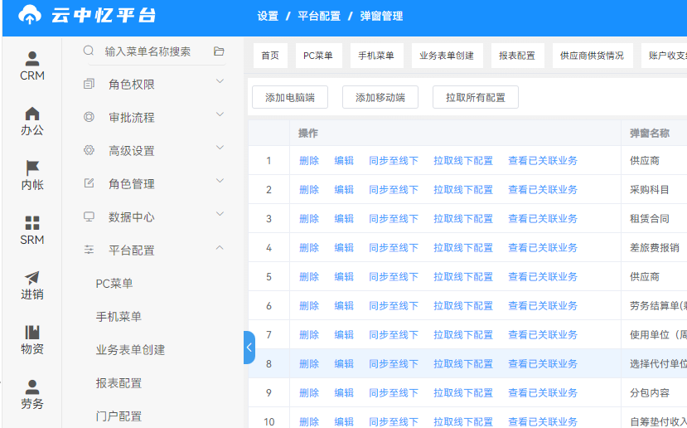Open 业务表单创建 in sidebar submenu
The image size is (687, 428).
[131, 349]
